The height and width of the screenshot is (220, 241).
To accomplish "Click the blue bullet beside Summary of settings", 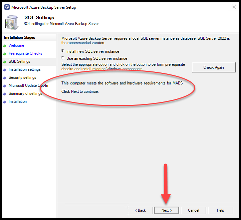I will tap(5, 94).
